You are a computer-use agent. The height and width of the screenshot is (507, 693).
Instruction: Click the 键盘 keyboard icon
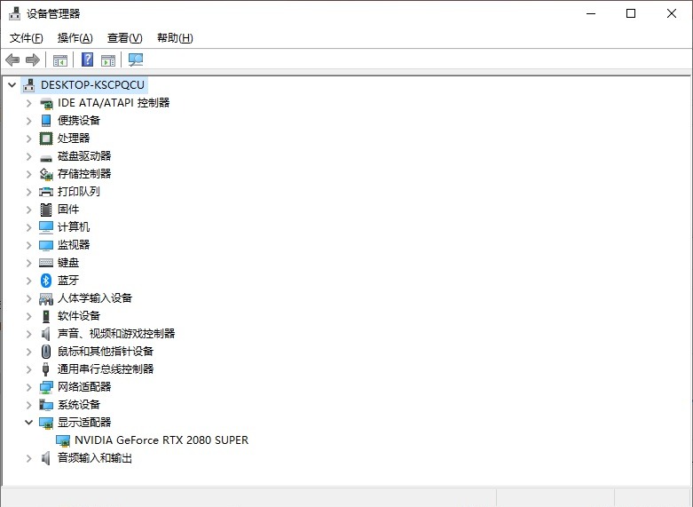tap(46, 263)
